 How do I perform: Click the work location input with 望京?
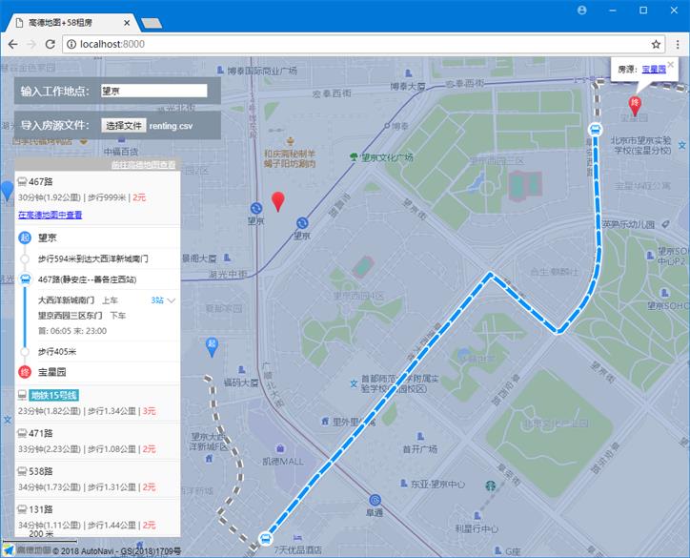[x=154, y=91]
